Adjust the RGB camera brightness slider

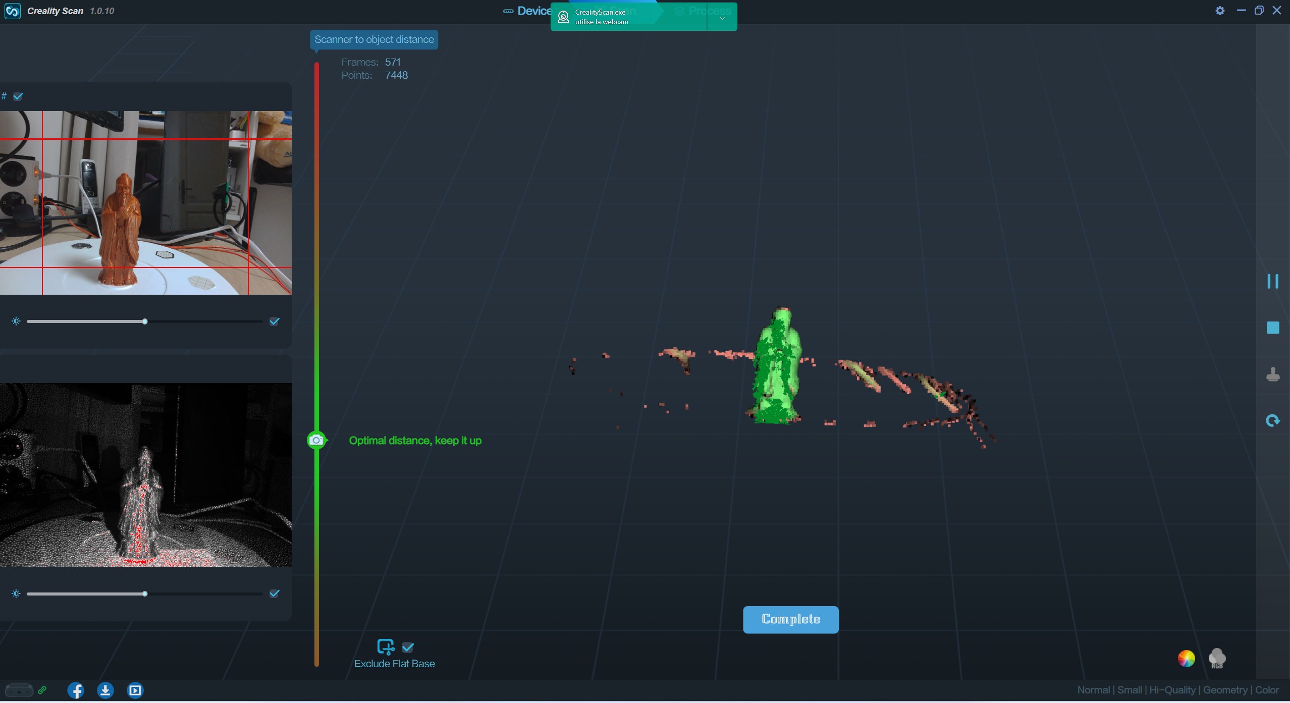tap(145, 321)
